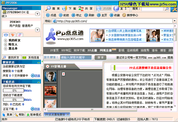Open VPP专区 in the site navigation

pos(66,50)
